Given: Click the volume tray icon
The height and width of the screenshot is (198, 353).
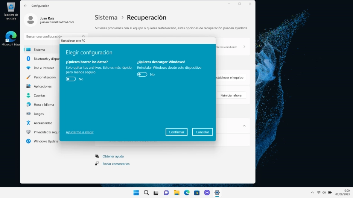Looking at the screenshot, I should click(324, 193).
